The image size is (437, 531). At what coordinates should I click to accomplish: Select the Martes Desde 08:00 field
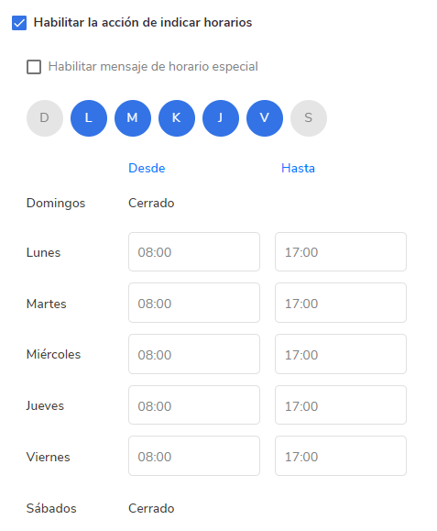point(194,303)
